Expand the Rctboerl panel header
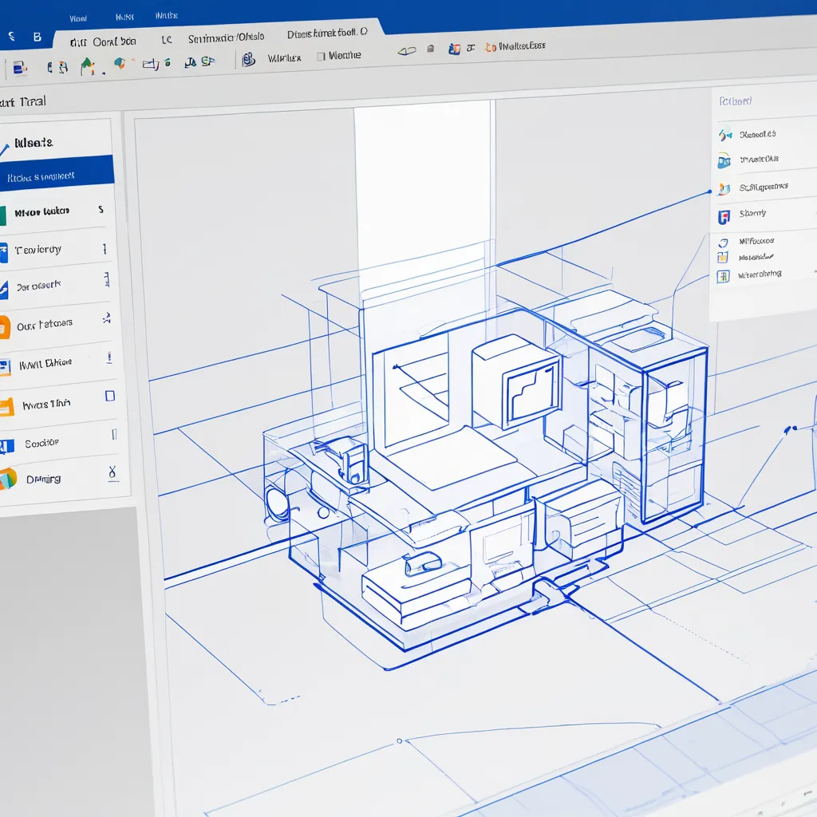This screenshot has height=817, width=817. pos(735,101)
